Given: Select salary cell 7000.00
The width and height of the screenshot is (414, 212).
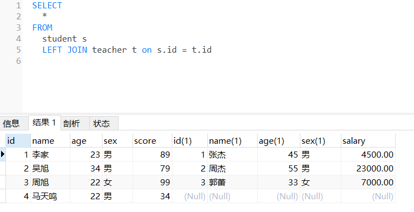Looking at the screenshot, I should pos(368,182).
